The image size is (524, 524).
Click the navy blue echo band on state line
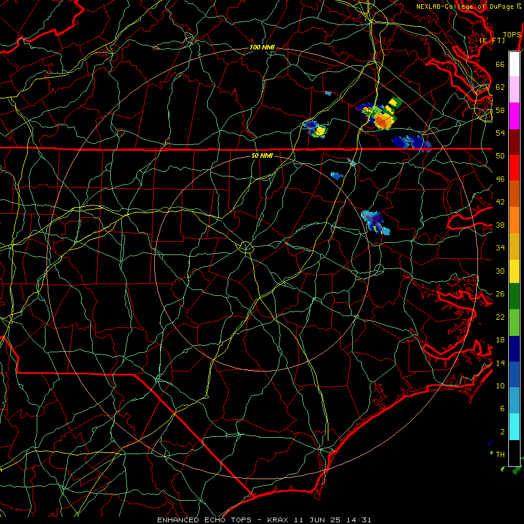pyautogui.click(x=412, y=143)
